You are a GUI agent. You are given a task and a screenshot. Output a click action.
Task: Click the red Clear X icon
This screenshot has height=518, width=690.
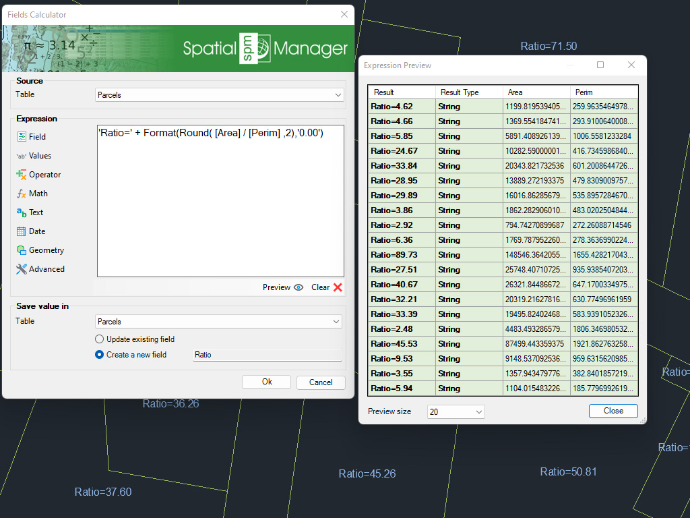click(x=338, y=287)
